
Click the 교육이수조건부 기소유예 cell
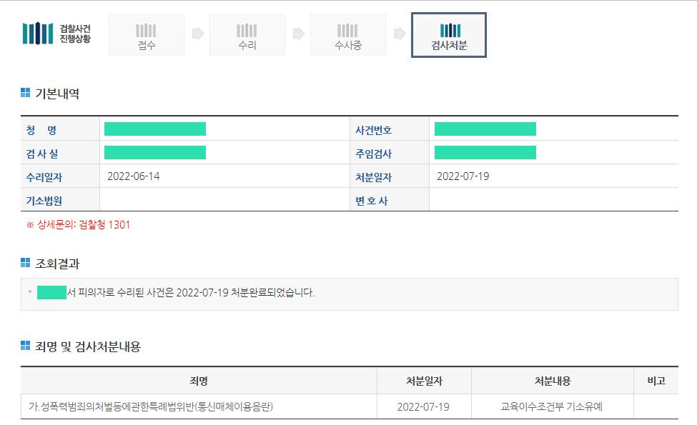tap(552, 407)
